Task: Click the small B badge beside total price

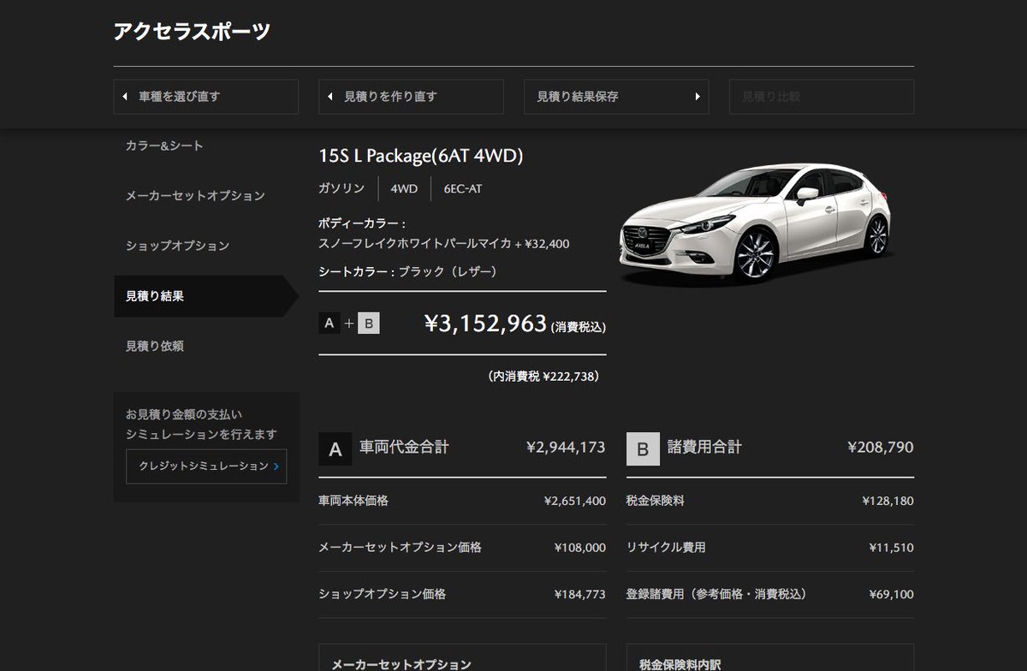Action: pyautogui.click(x=369, y=324)
